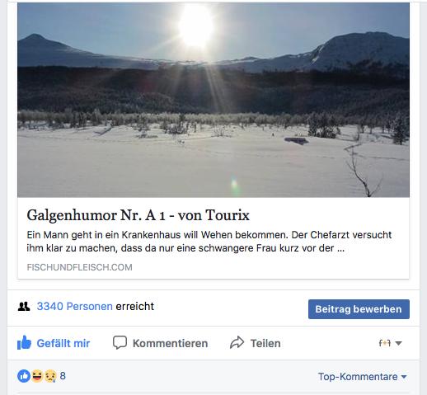427x395 pixels.
Task: Click the share arrow icon
Action: [x=237, y=342]
